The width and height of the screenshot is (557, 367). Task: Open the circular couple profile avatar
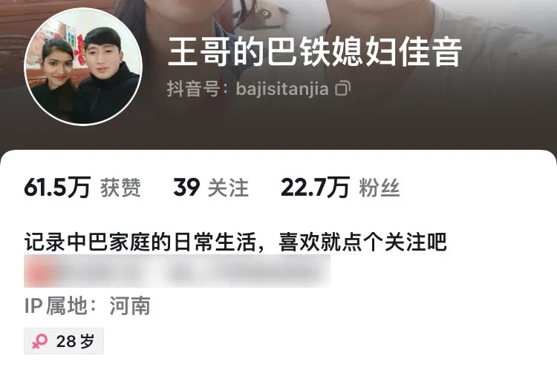coord(83,66)
